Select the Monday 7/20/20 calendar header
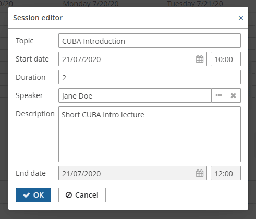The width and height of the screenshot is (256, 219). (91, 4)
